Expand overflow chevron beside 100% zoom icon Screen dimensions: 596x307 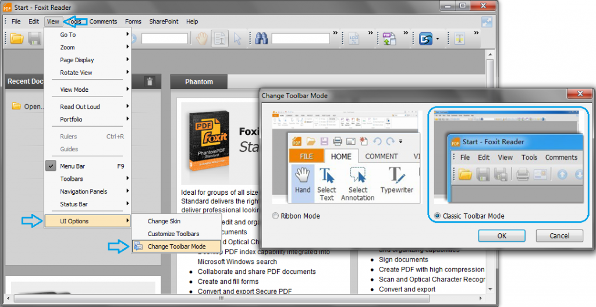pos(370,33)
